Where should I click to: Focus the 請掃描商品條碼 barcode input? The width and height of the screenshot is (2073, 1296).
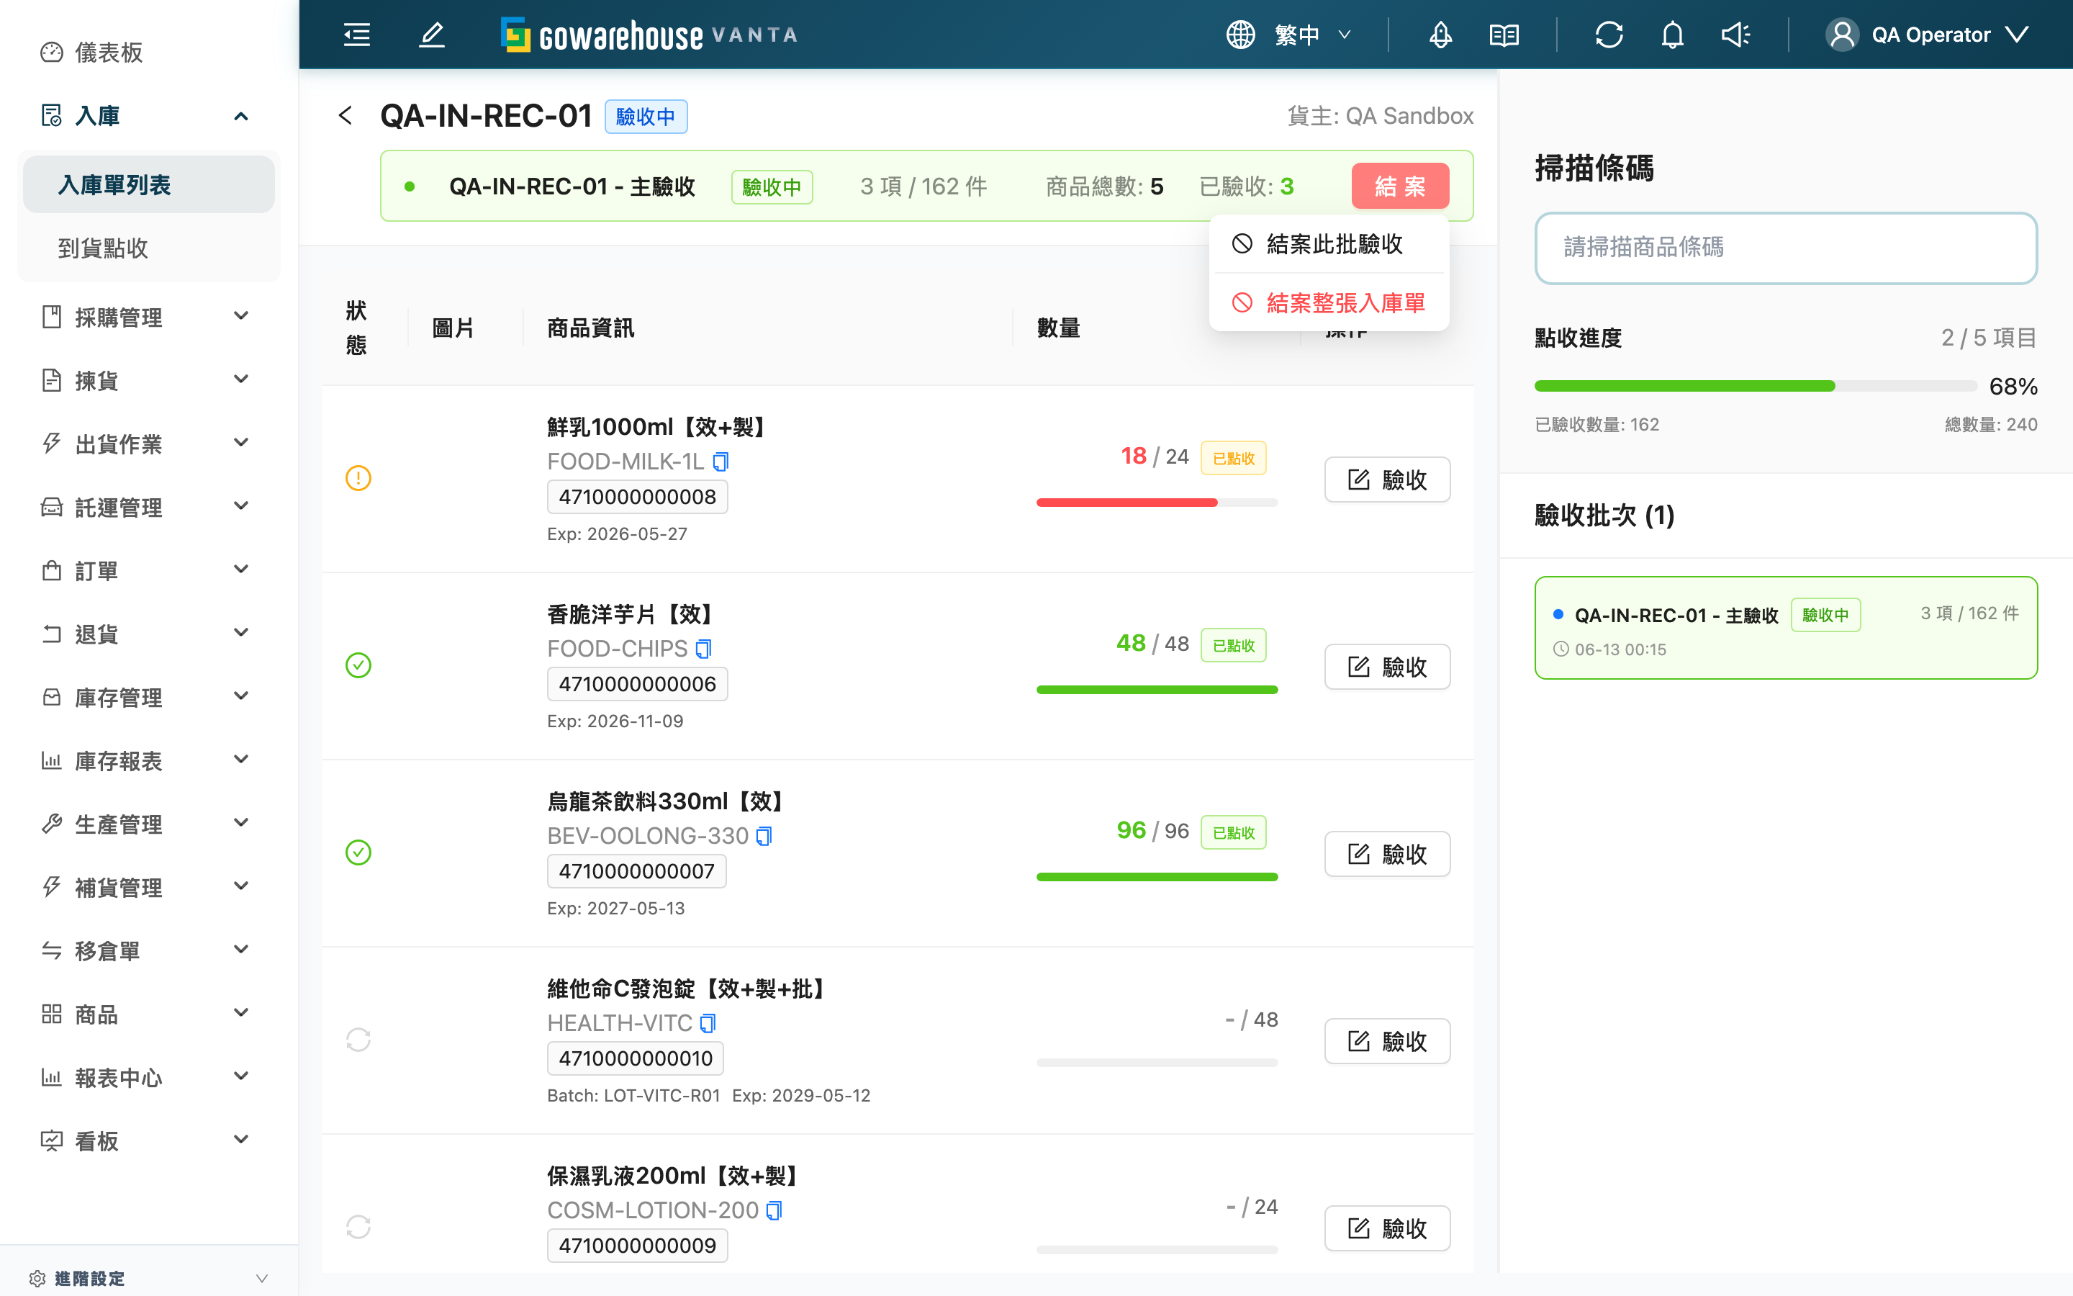click(x=1785, y=248)
